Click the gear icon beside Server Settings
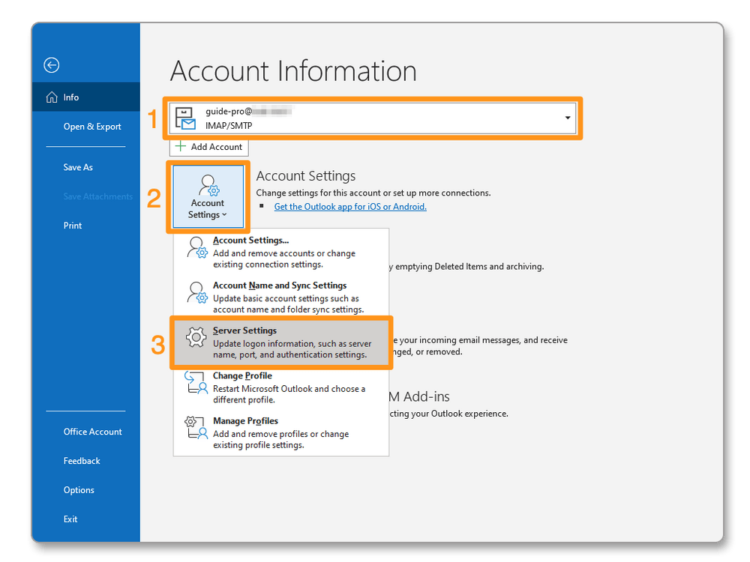 tap(196, 337)
